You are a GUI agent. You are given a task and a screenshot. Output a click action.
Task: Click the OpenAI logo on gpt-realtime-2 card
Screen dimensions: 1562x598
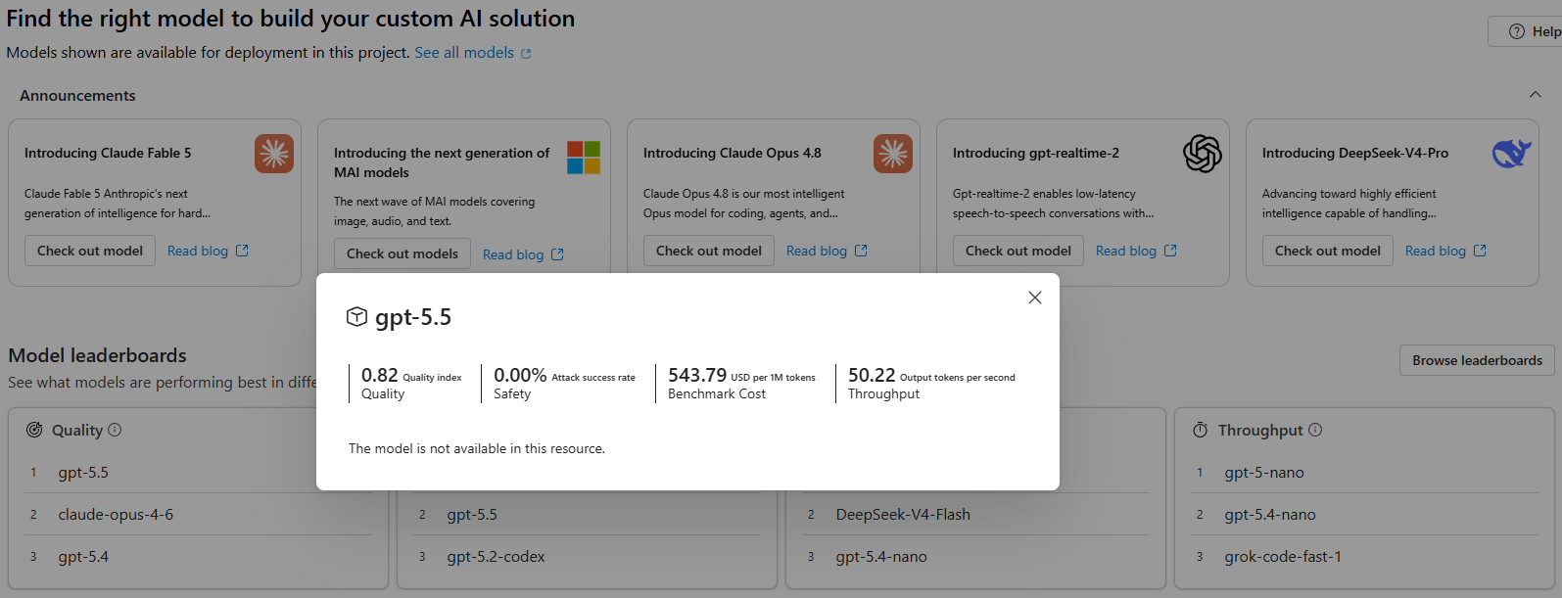point(1203,154)
